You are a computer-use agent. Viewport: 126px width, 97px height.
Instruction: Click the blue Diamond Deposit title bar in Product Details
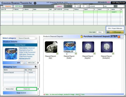coord(20,45)
